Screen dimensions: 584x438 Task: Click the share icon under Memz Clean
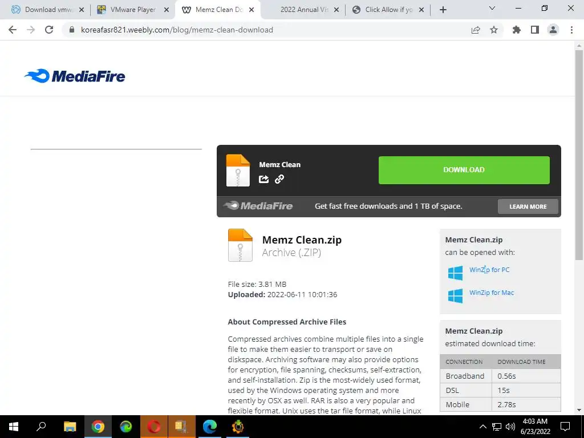coord(263,179)
